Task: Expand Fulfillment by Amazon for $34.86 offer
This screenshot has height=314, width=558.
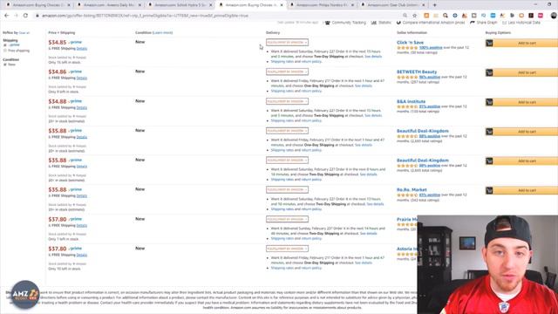Action: (287, 72)
